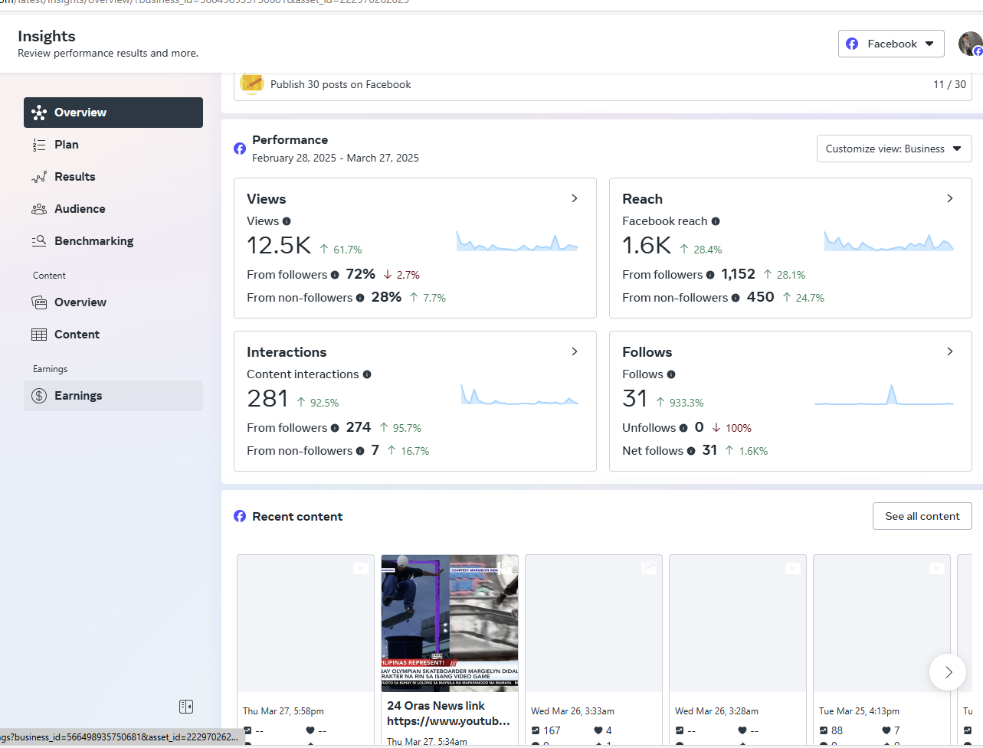
Task: Open the Wed Mar 26, 3:28am post card
Action: point(738,649)
